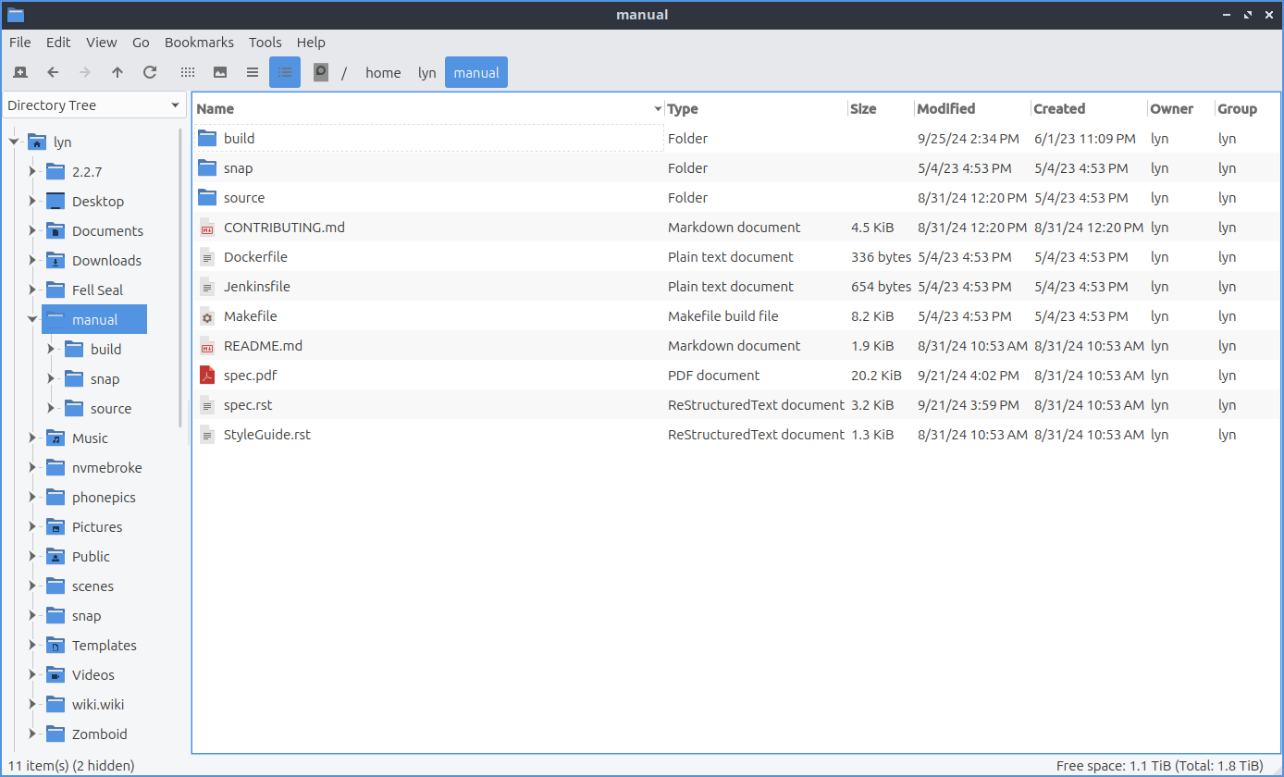Viewport: 1284px width, 777px height.
Task: Select the detailed list view button
Action: pos(285,72)
